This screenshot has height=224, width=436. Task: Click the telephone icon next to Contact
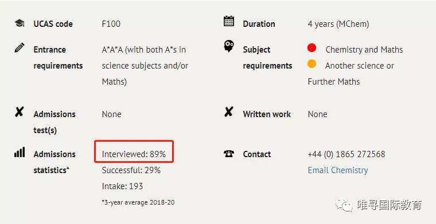tap(229, 153)
